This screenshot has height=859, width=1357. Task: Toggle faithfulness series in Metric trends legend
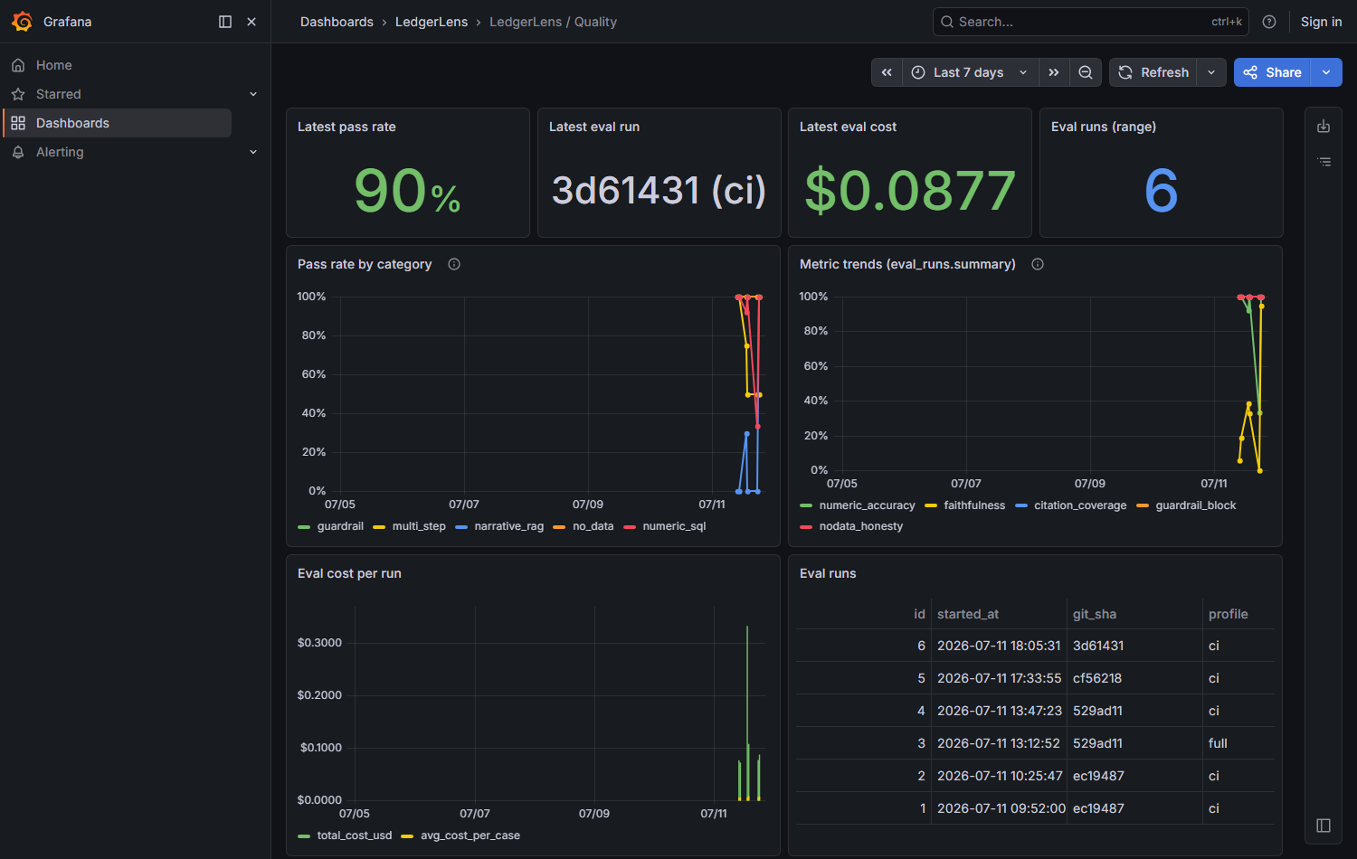[x=965, y=505]
